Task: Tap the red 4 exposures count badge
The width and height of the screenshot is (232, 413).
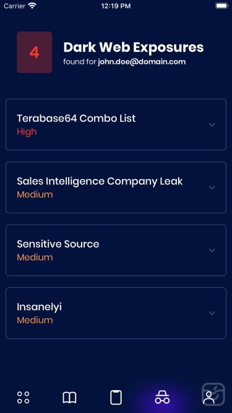Action: (35, 52)
